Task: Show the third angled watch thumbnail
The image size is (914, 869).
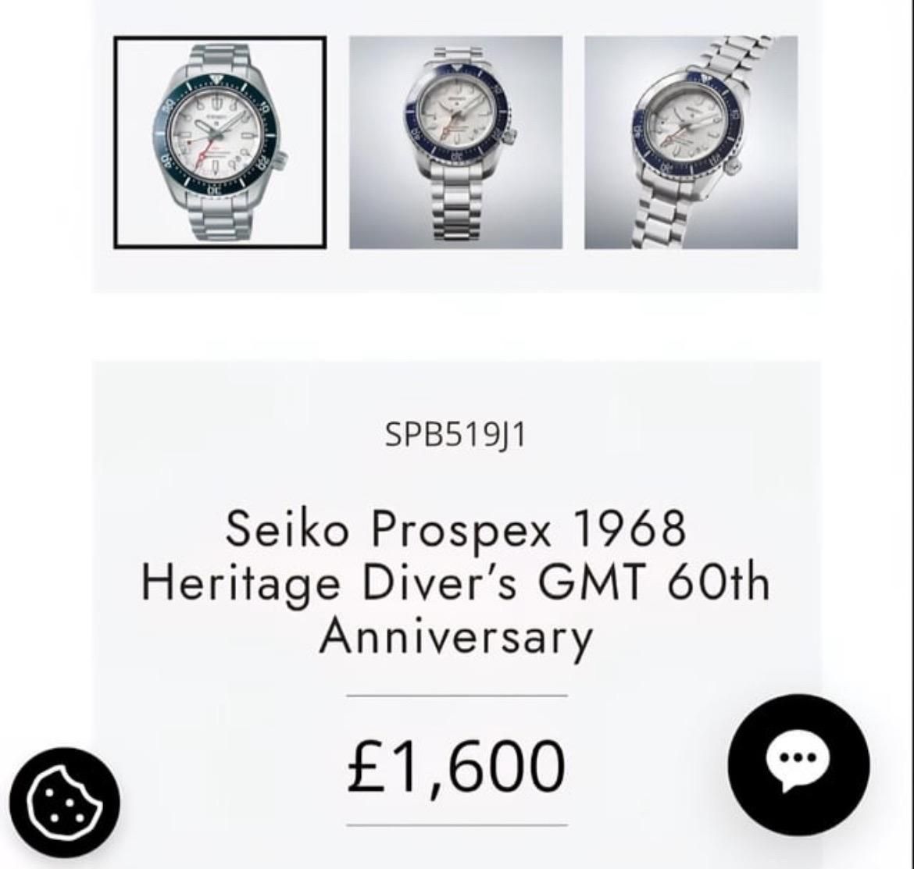Action: point(691,142)
